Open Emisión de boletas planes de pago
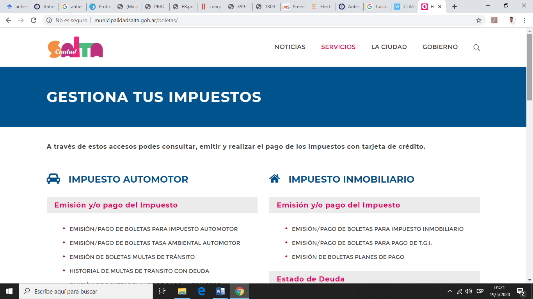533x299 pixels. pos(348,257)
